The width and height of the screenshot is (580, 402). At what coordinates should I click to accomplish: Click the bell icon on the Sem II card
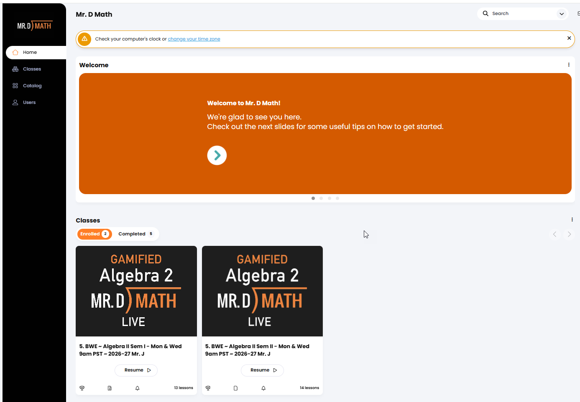click(263, 388)
